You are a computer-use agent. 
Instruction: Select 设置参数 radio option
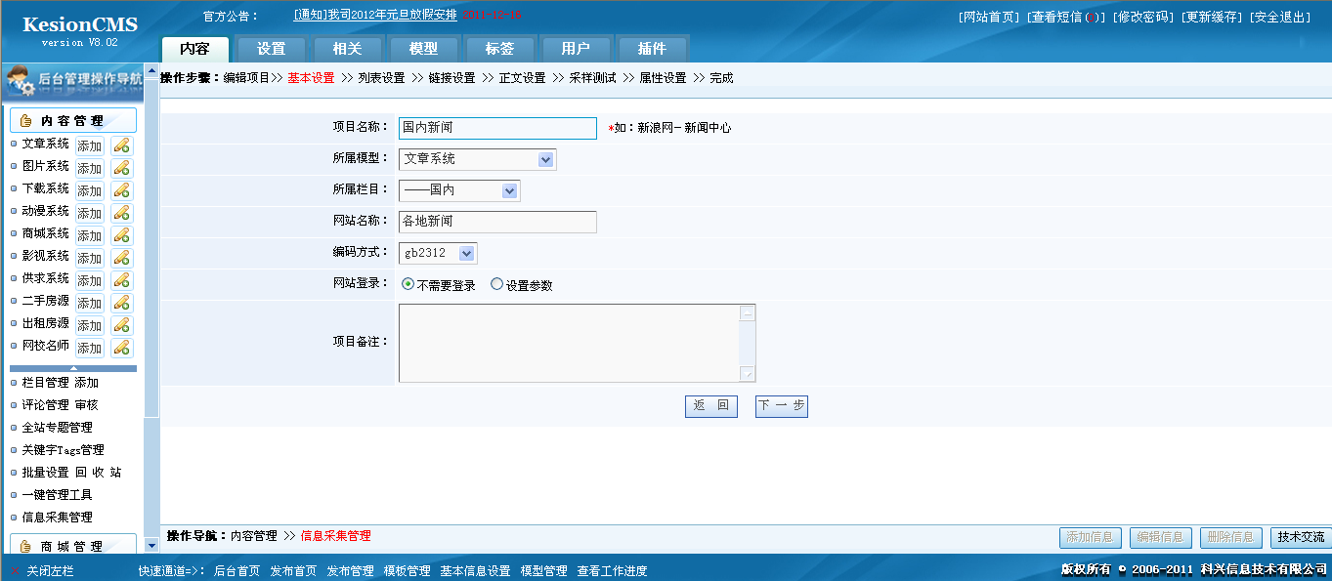coord(497,285)
